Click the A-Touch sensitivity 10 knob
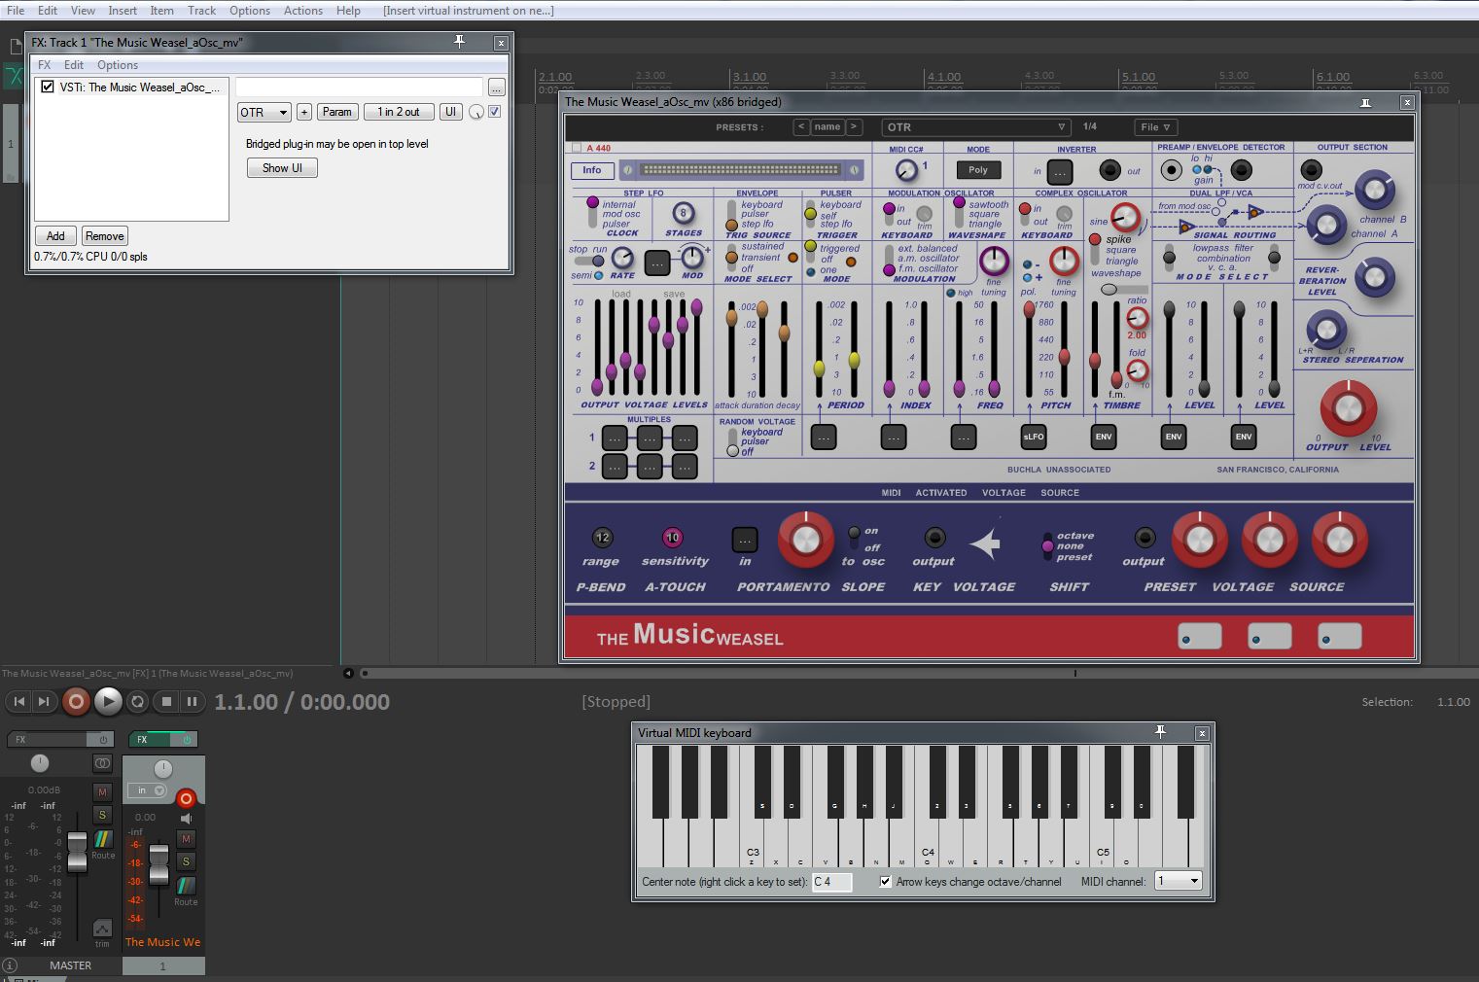Viewport: 1479px width, 982px height. (672, 538)
